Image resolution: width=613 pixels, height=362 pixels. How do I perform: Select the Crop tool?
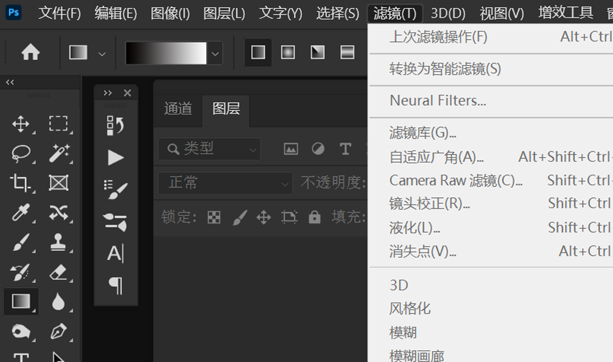coord(20,183)
